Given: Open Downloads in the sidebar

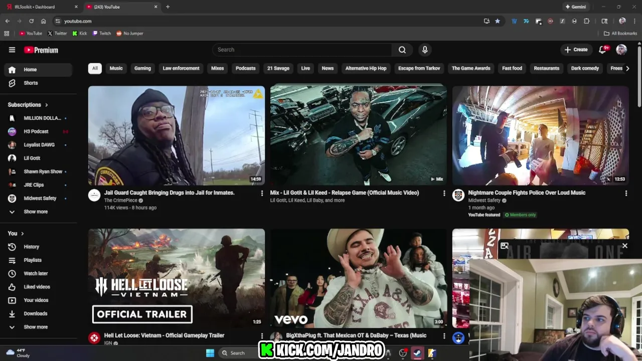Looking at the screenshot, I should pos(38,313).
